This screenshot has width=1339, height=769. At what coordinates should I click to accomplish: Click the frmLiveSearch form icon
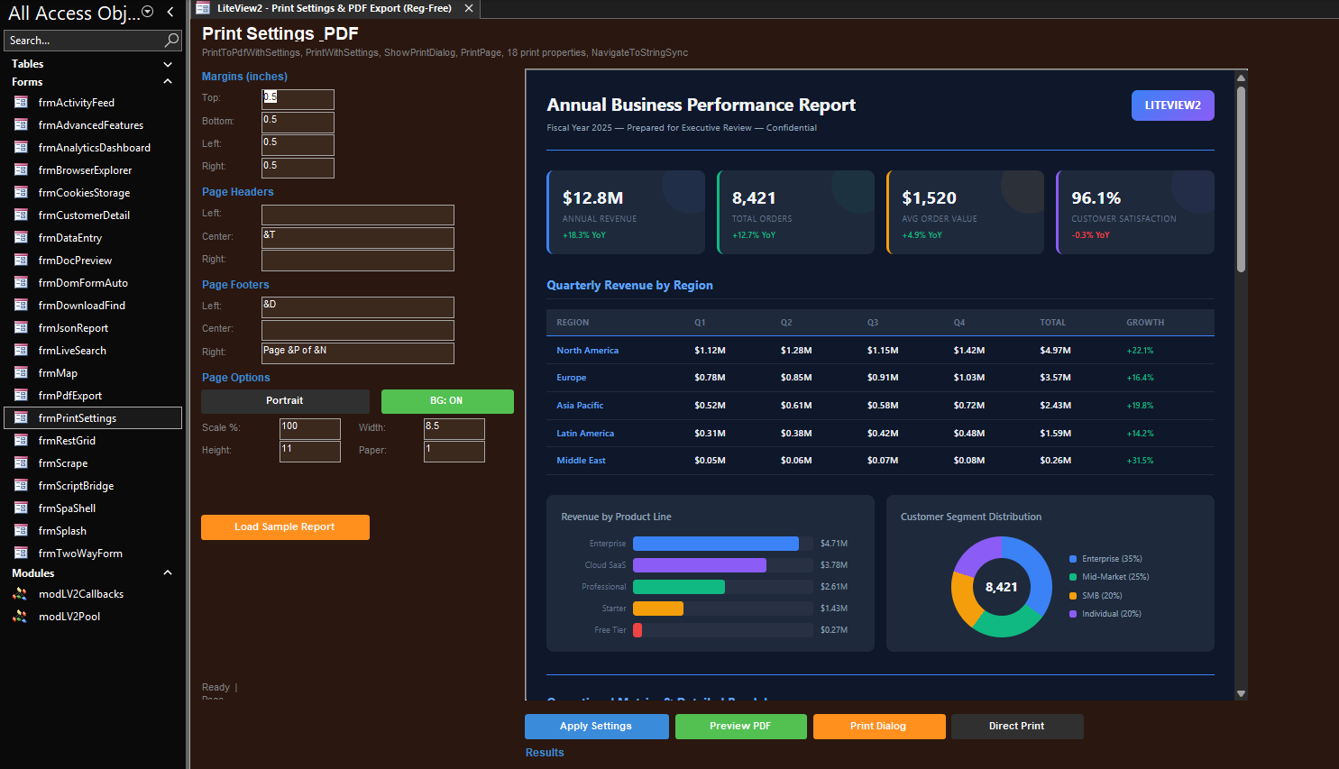[21, 350]
